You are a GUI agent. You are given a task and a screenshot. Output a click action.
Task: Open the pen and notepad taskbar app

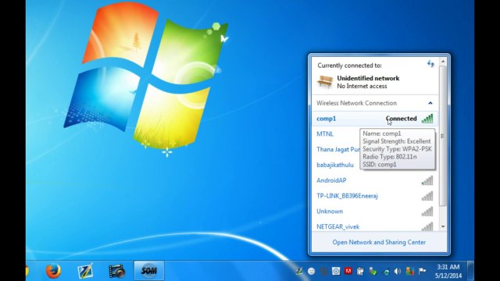coord(85,271)
